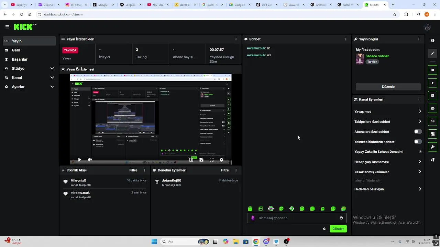The width and height of the screenshot is (440, 247).
Task: Click the lightning bolt icon in right sidebar
Action: click(432, 83)
